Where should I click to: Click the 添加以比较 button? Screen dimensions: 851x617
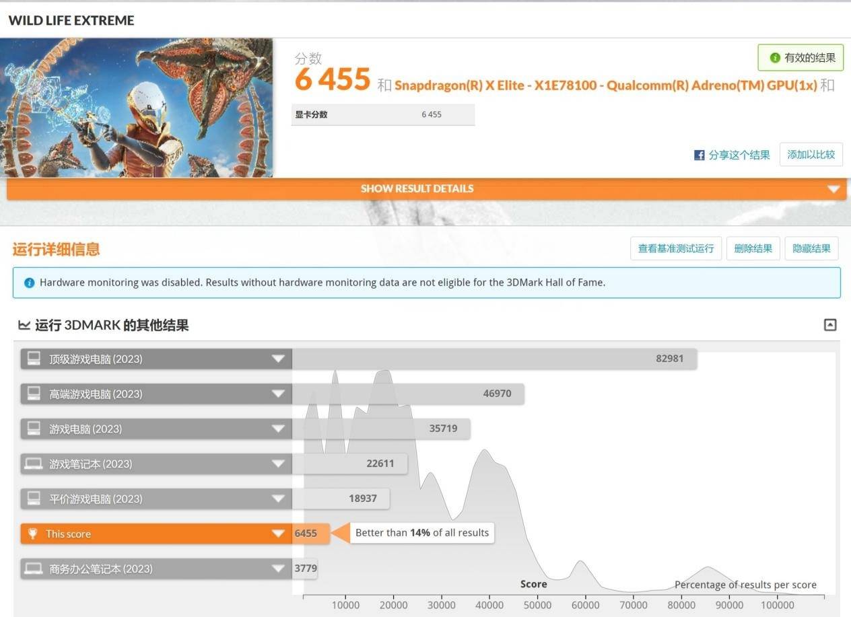click(811, 155)
